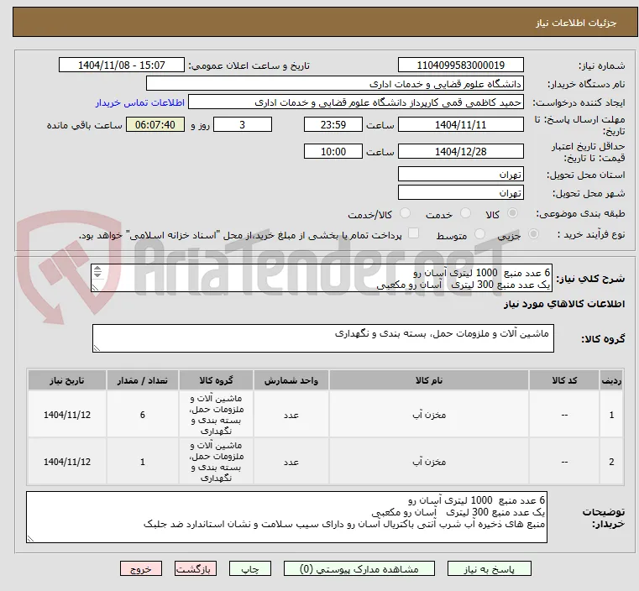Click the شرح کلی نیاز scroll arrows
This screenshot has height=591, width=639.
click(97, 272)
